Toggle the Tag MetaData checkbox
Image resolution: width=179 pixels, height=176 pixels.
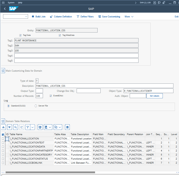[x=60, y=35]
